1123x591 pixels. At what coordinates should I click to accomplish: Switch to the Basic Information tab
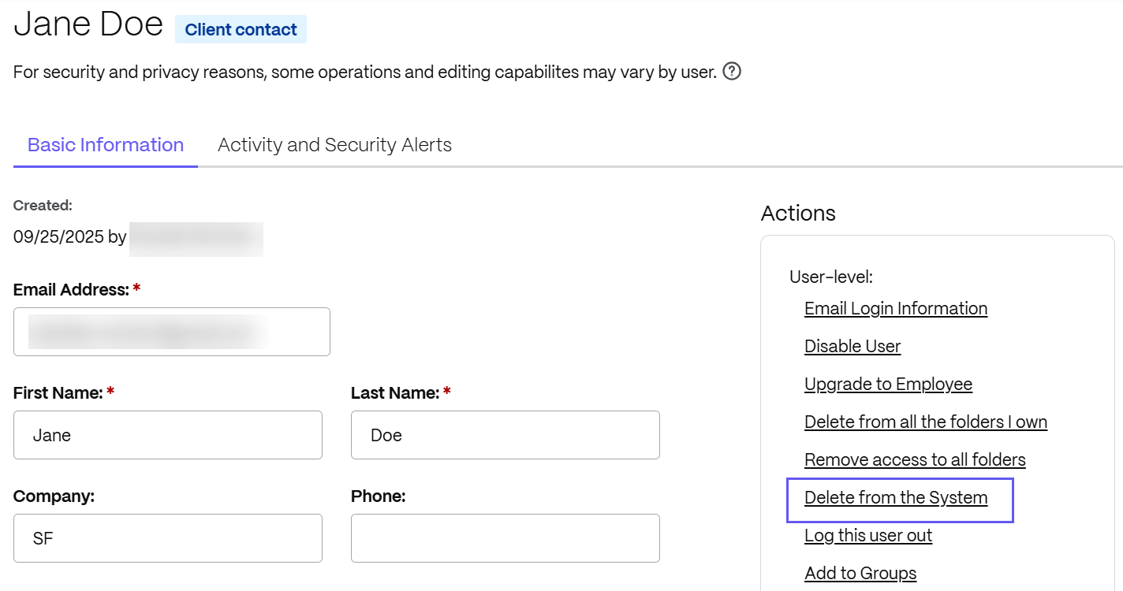[x=106, y=145]
